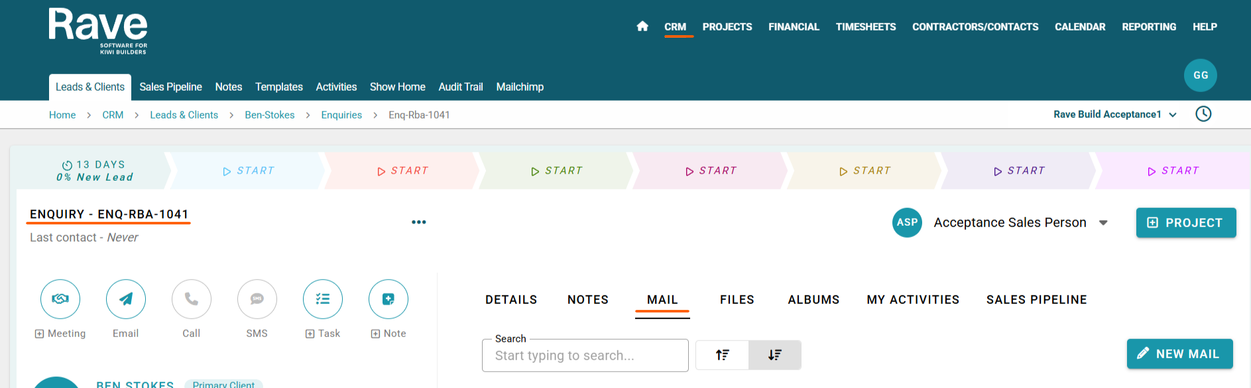The width and height of the screenshot is (1251, 388).
Task: Click the home icon in top navigation
Action: 642,26
